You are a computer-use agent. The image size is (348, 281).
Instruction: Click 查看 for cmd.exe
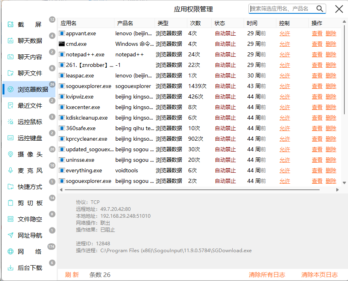tap(317, 44)
